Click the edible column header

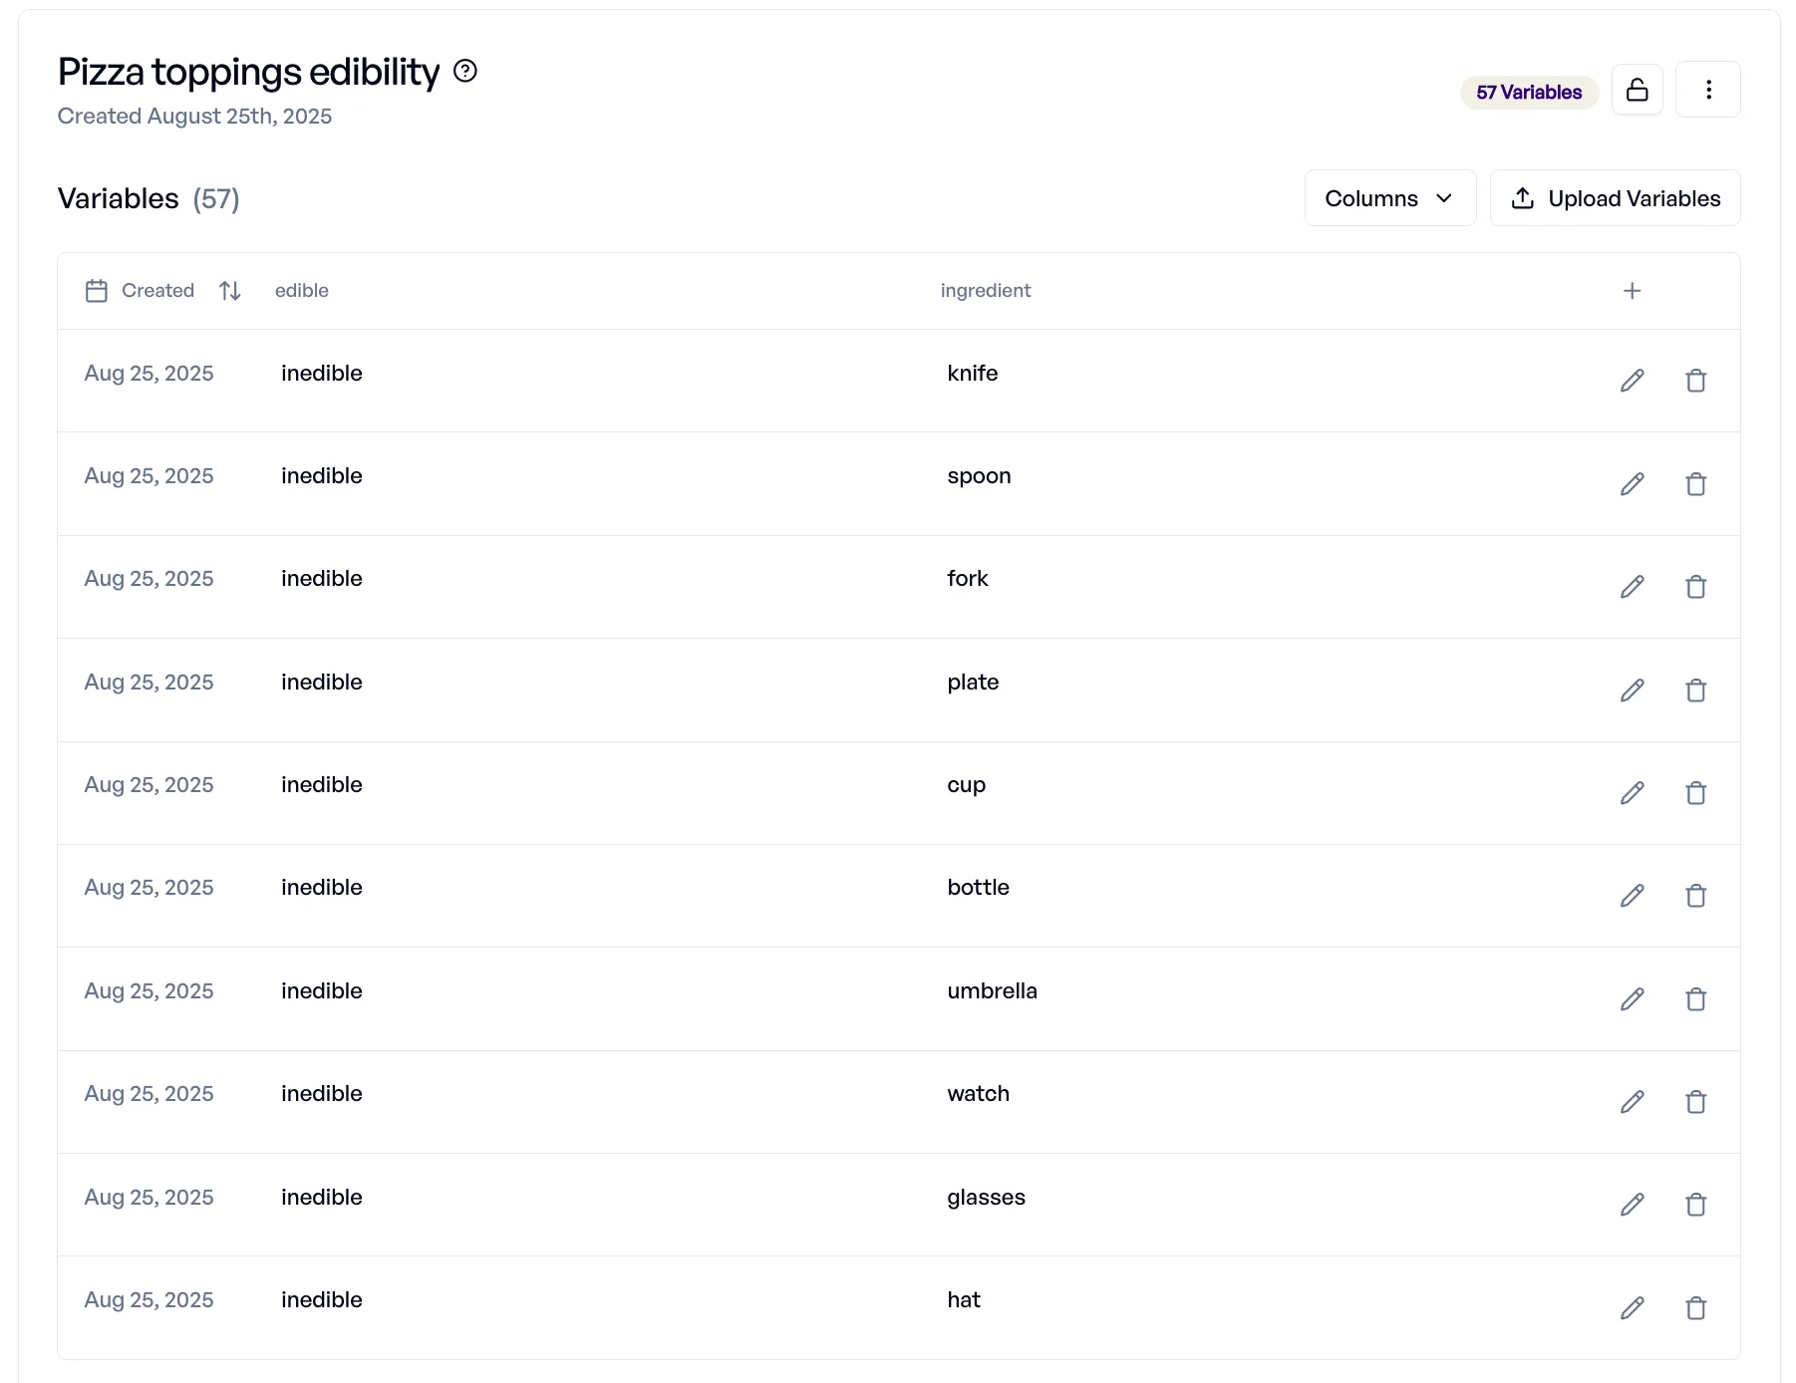coord(301,291)
